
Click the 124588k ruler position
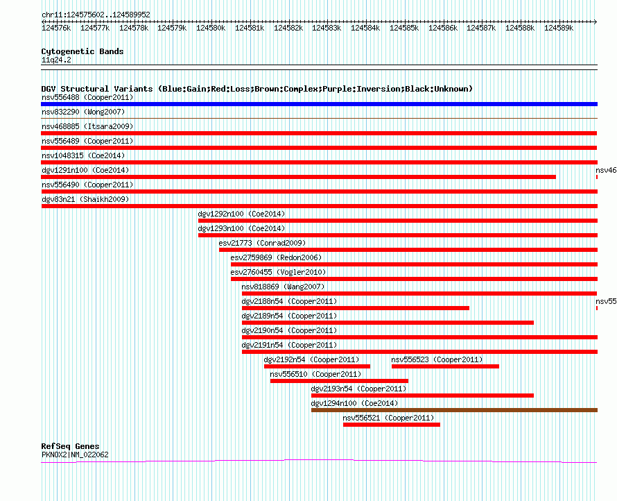[520, 28]
